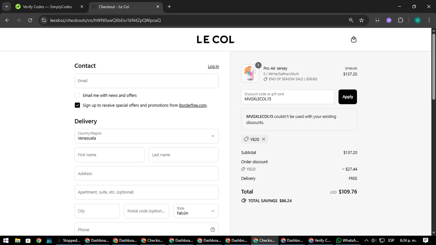Open the State dropdown showing Falcón
Screen dimensions: 436x245
point(196,211)
